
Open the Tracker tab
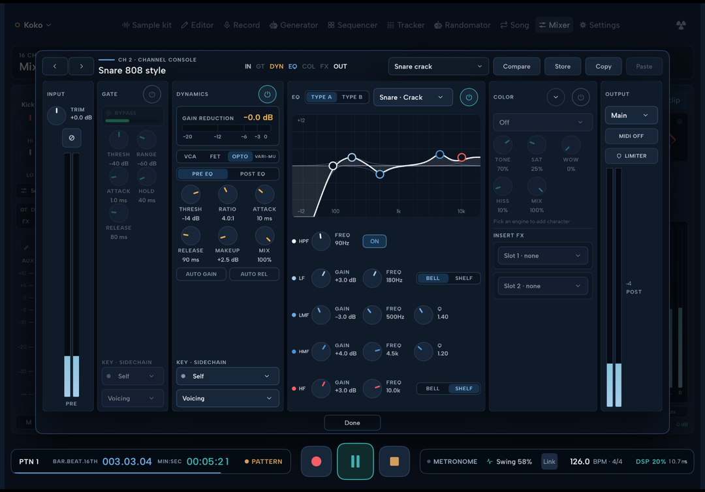(x=406, y=25)
